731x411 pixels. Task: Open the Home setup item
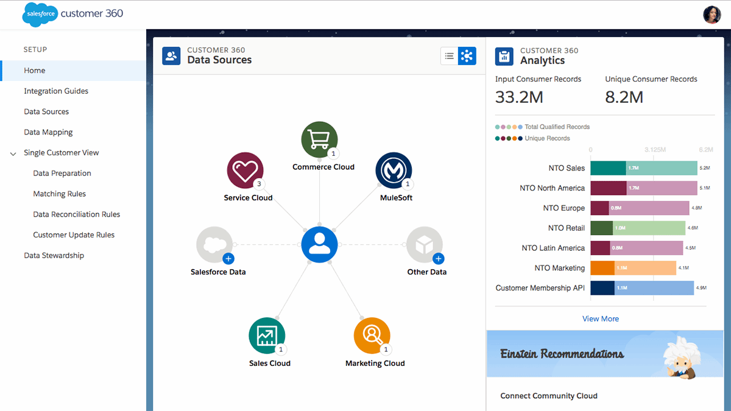pos(35,71)
